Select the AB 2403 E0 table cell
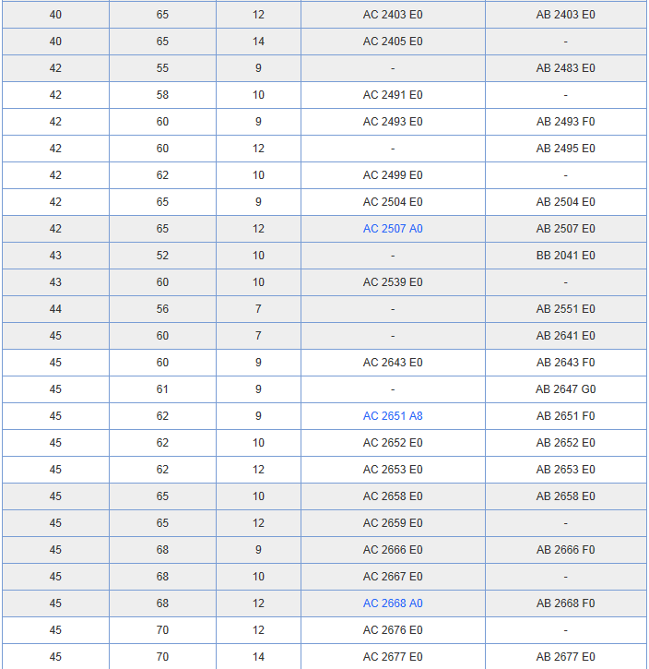Viewport: 649px width, 669px height. [x=565, y=15]
